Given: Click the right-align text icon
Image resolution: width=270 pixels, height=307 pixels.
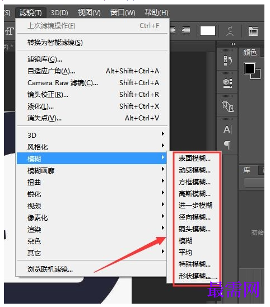Looking at the screenshot, I should tap(186, 31).
